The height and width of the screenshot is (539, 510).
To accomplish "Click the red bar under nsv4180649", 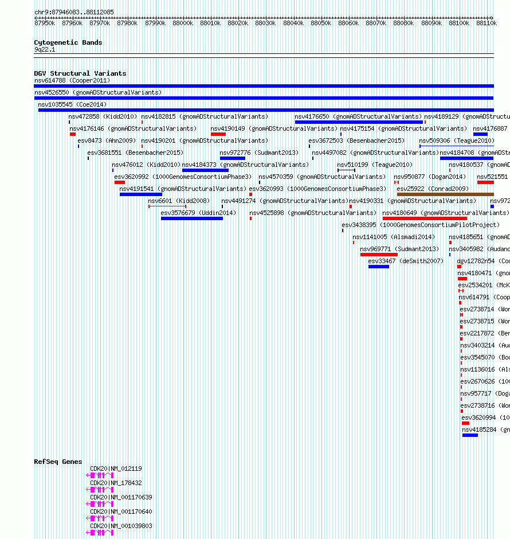I will click(425, 218).
